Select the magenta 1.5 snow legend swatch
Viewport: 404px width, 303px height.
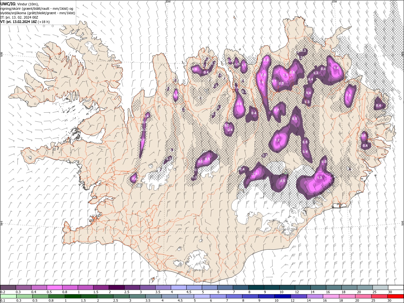pos(101,288)
